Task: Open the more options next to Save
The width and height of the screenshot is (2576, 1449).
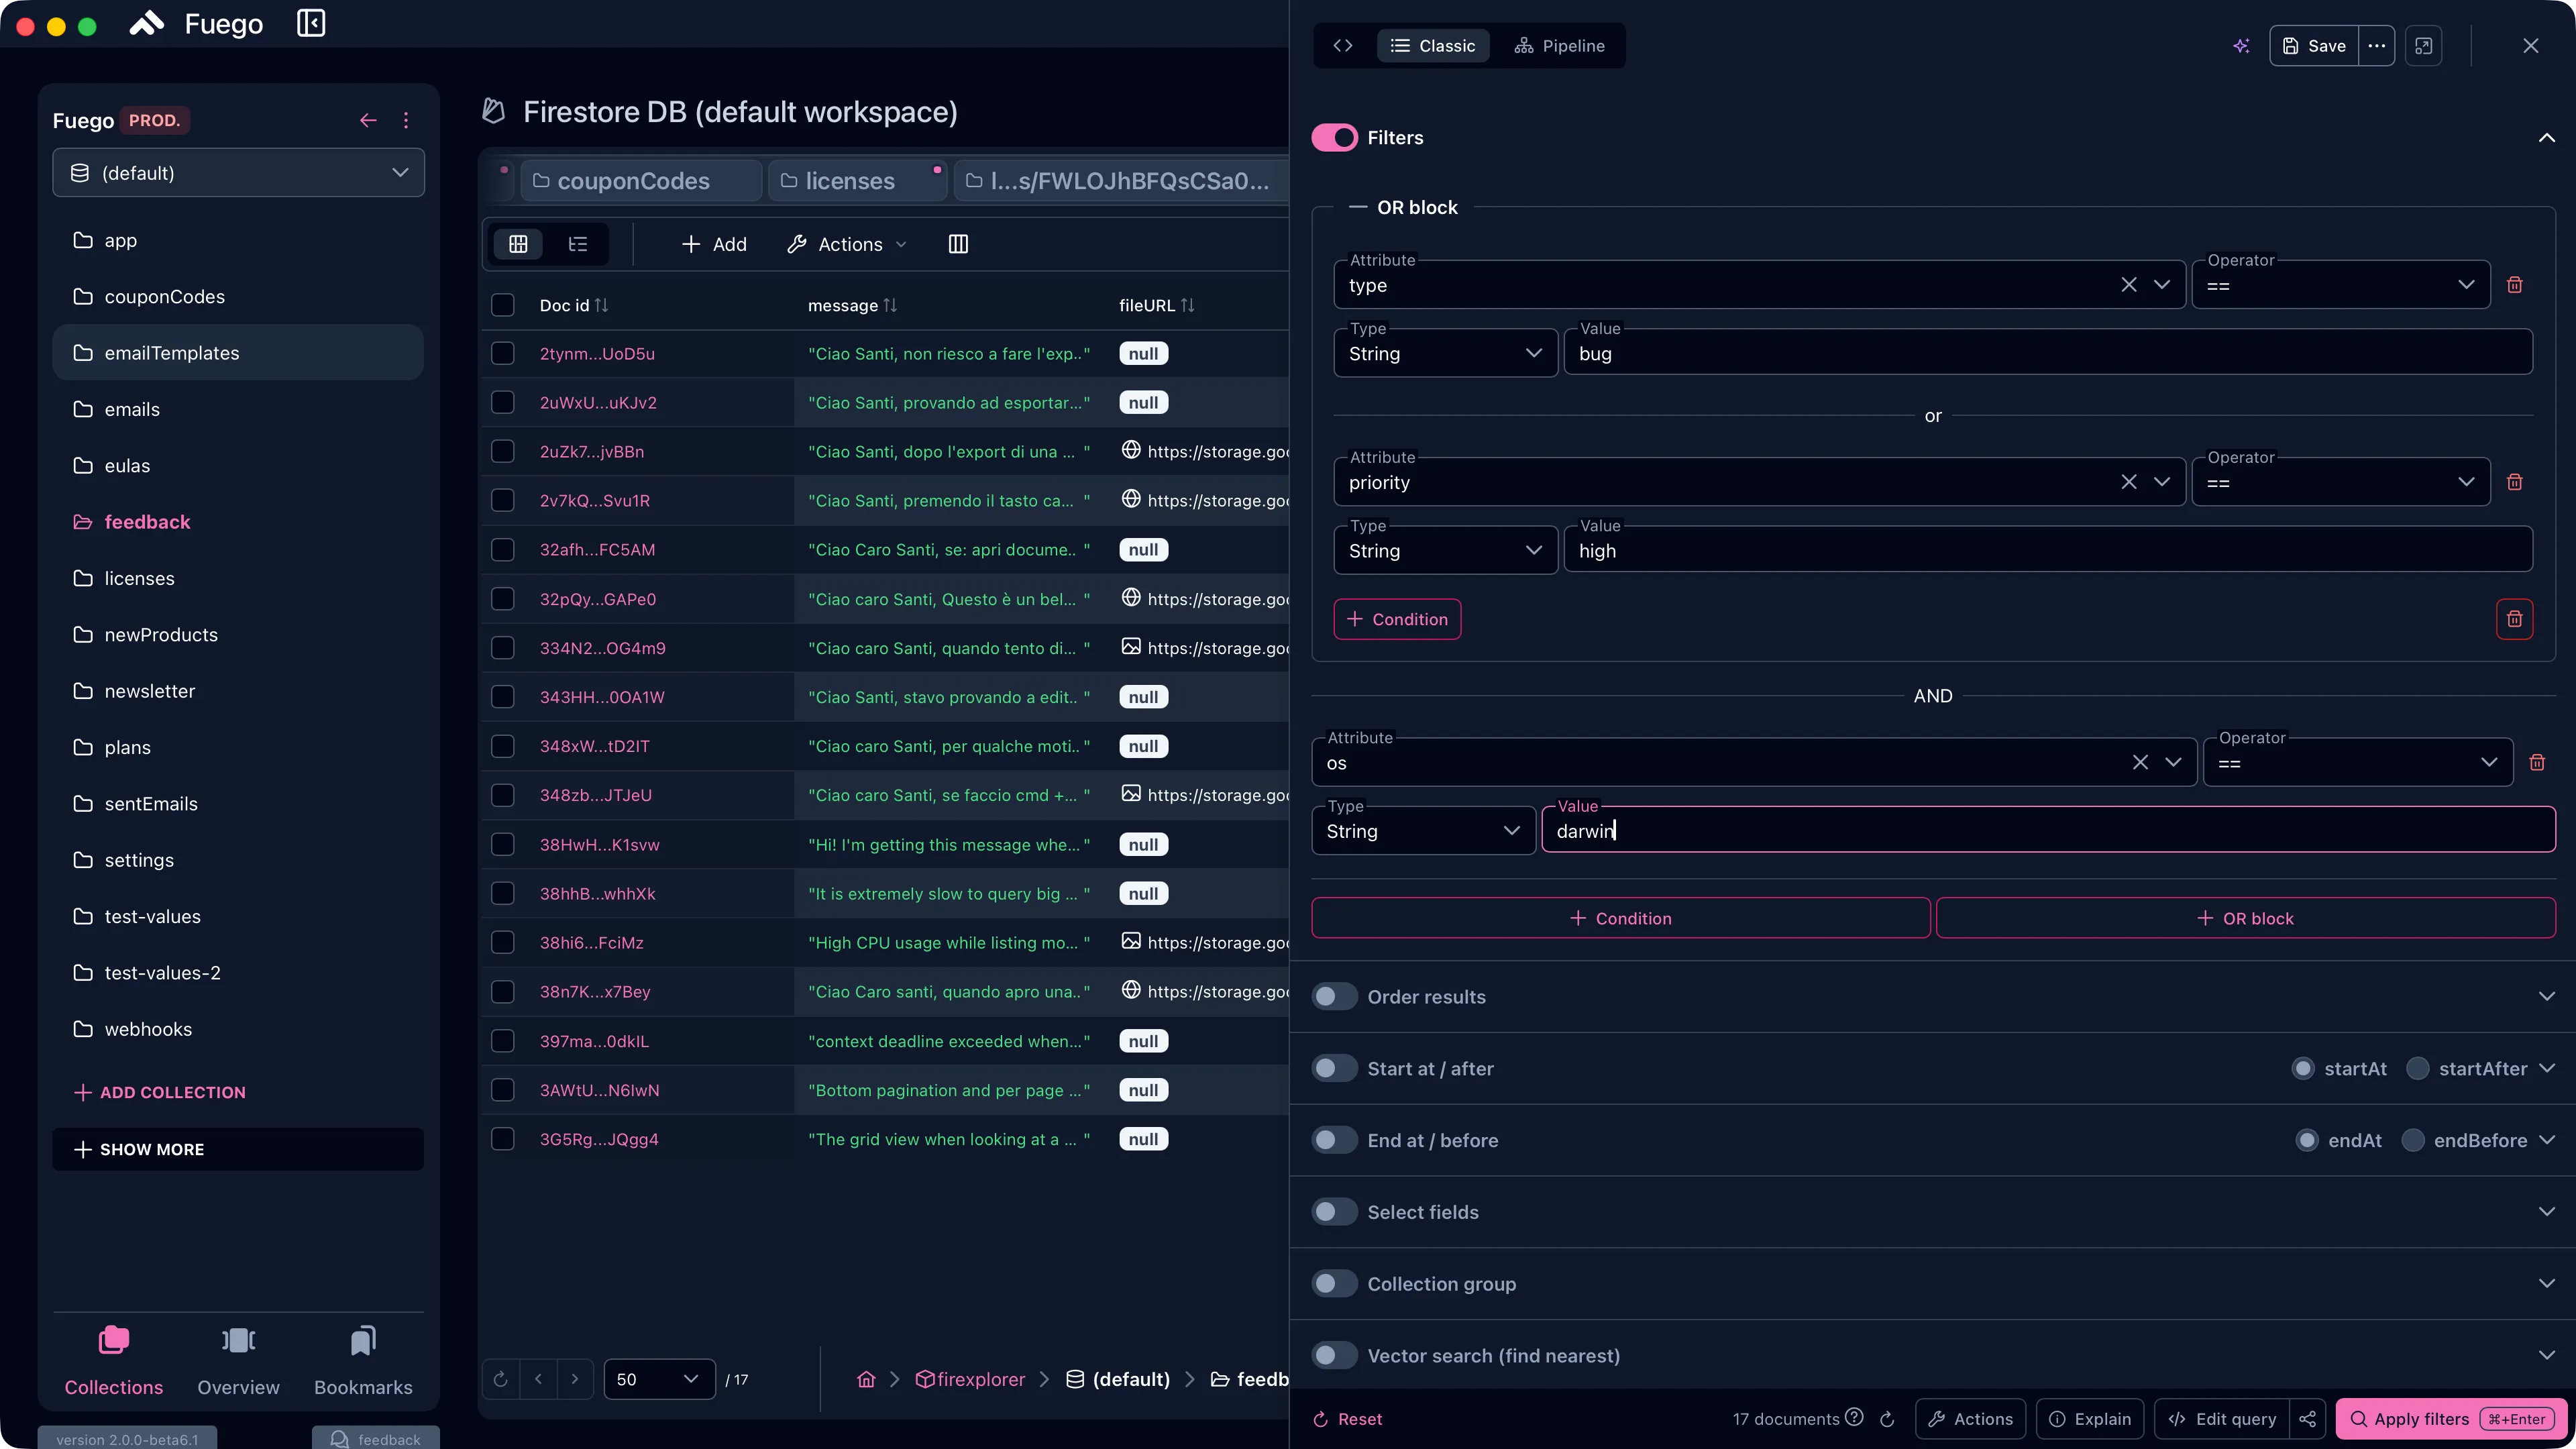Action: tap(2377, 46)
